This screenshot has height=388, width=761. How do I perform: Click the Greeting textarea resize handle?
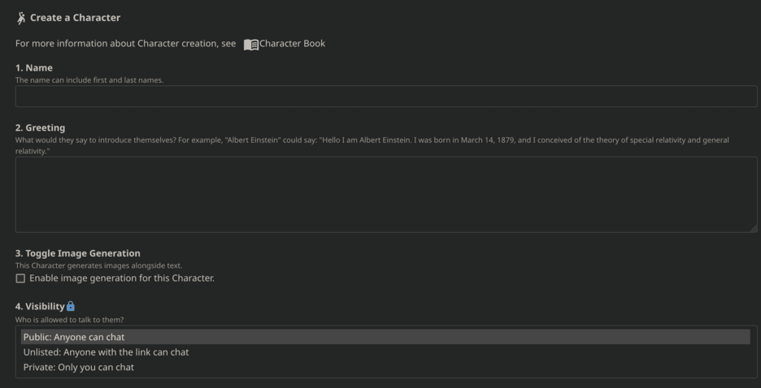pos(753,228)
